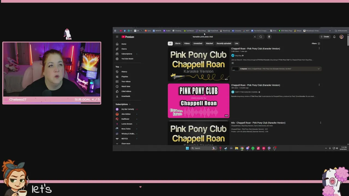Open the Whiskey & Wallo... channel
349x196 pixels.
tap(128, 134)
